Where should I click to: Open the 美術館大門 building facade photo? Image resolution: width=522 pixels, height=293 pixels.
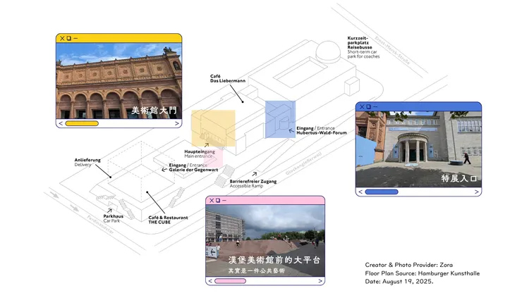pos(119,81)
